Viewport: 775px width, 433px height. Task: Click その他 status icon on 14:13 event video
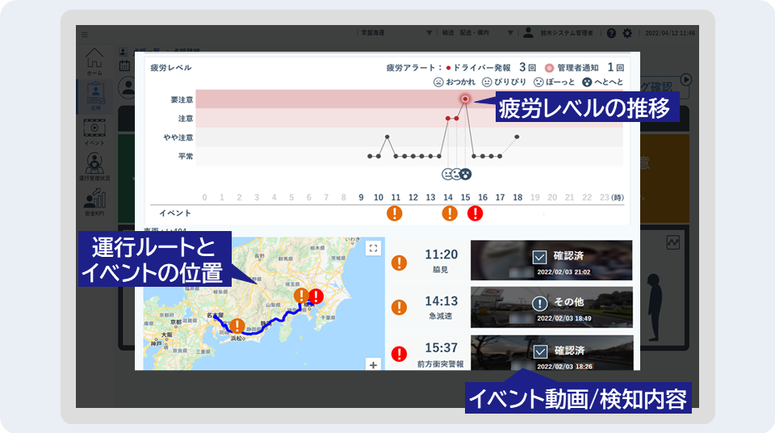539,303
